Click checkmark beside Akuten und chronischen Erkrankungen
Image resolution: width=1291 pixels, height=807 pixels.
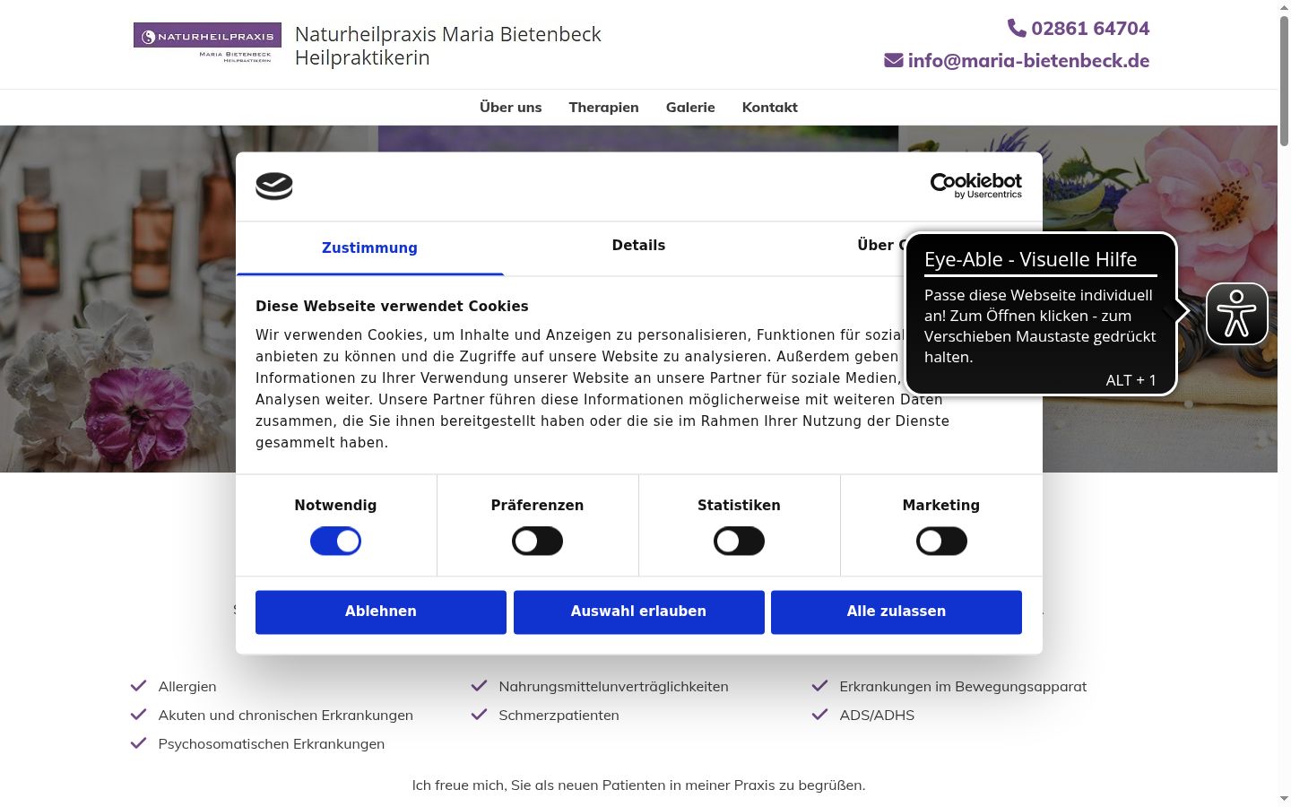click(138, 715)
